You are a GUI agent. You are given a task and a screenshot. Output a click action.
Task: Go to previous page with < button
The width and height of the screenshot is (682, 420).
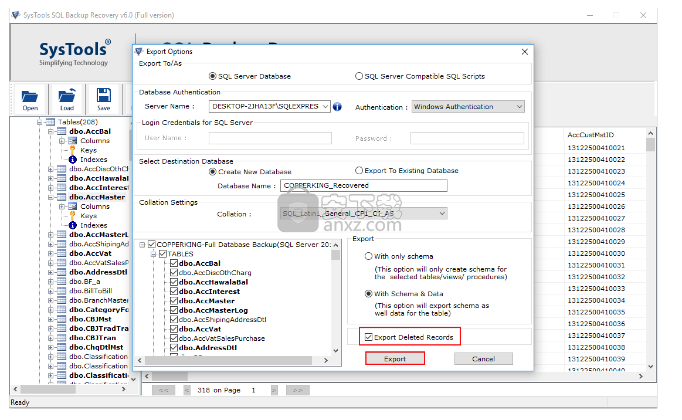click(186, 390)
